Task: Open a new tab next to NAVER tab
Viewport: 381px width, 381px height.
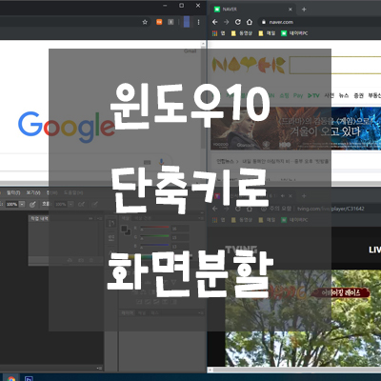Action: pos(304,10)
